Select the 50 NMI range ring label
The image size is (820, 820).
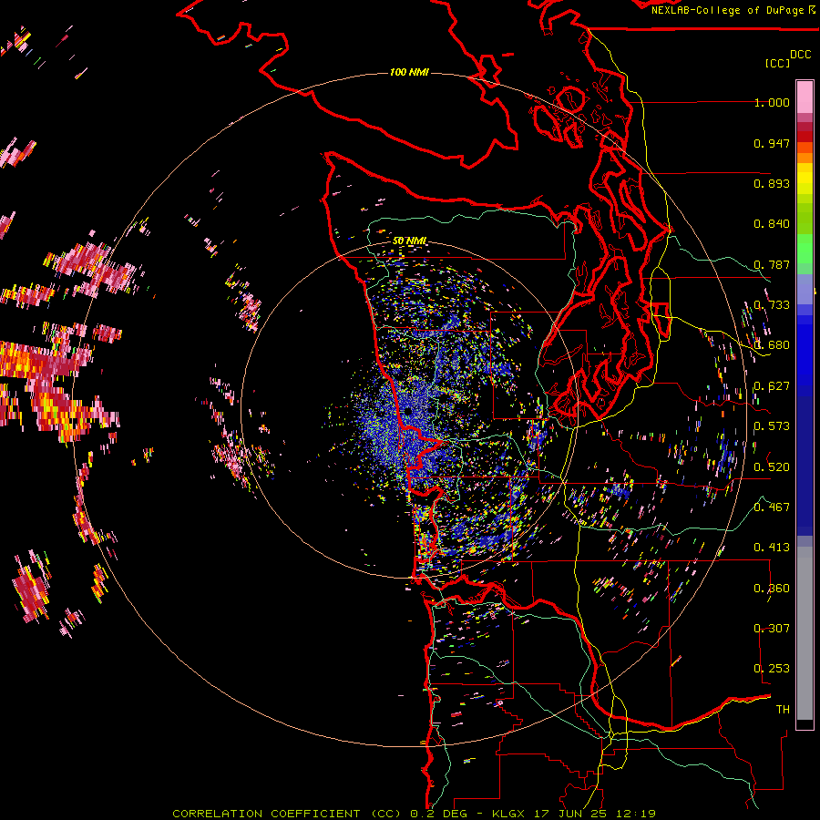(x=410, y=241)
